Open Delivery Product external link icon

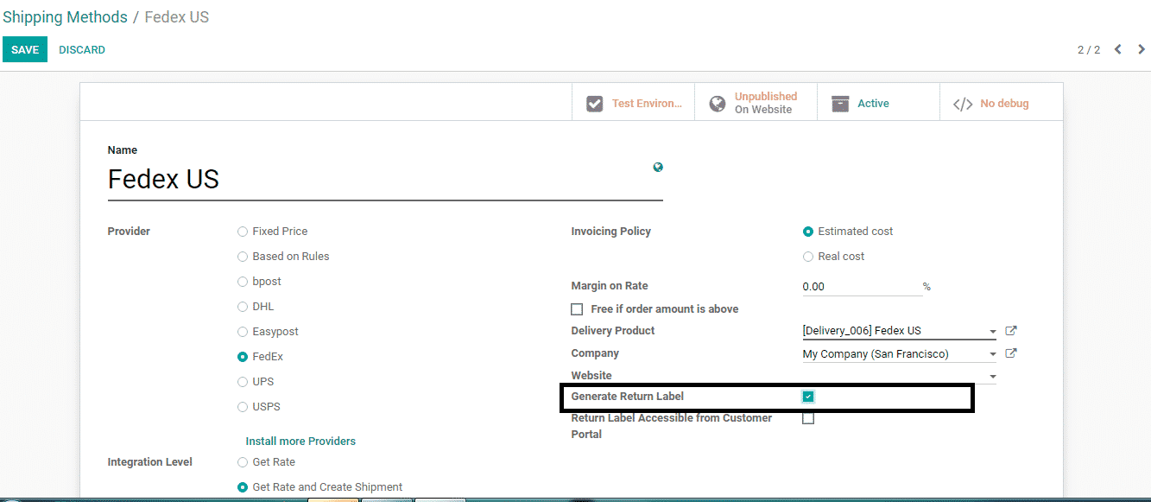click(x=1012, y=331)
